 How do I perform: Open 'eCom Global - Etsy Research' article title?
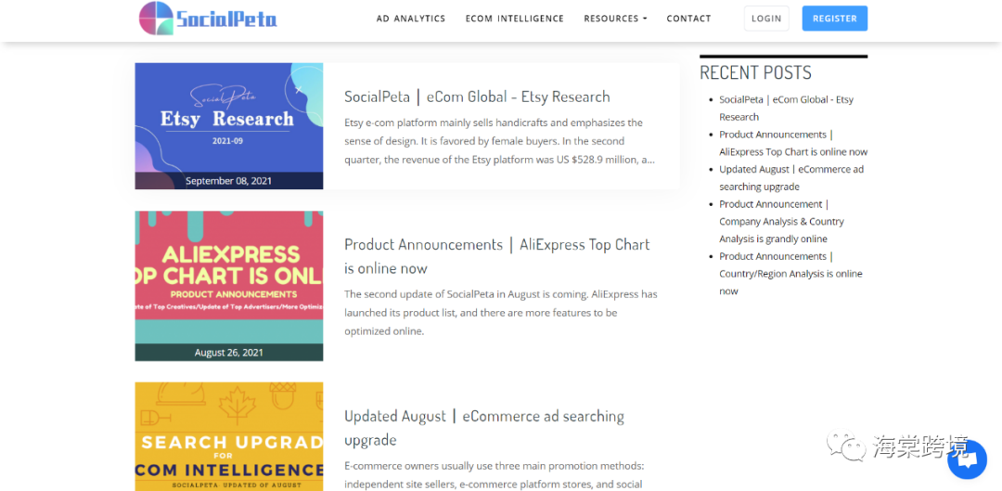pos(477,97)
